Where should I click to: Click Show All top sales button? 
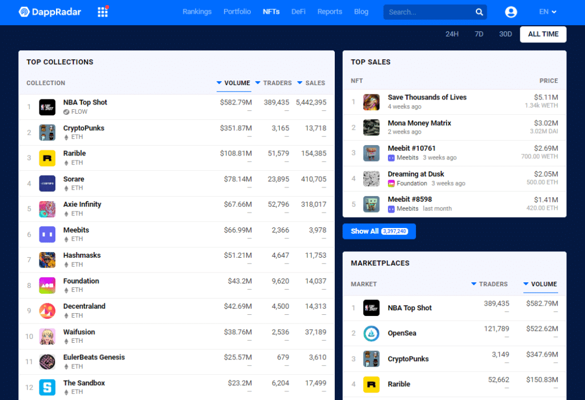(379, 231)
